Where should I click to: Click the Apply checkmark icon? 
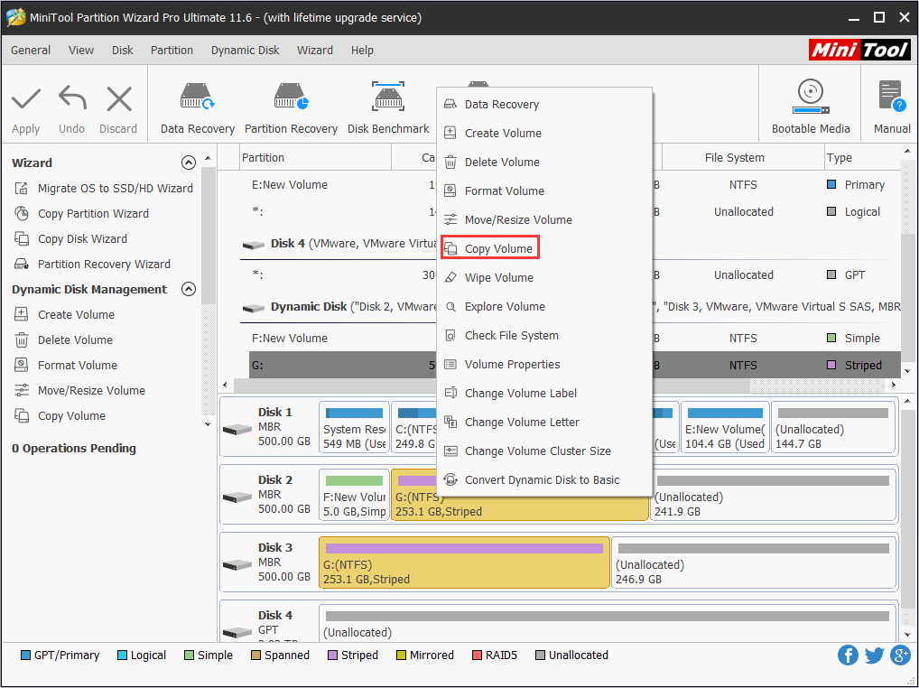coord(26,99)
